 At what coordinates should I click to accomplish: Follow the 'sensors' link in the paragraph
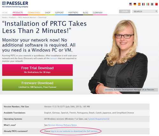54,58
